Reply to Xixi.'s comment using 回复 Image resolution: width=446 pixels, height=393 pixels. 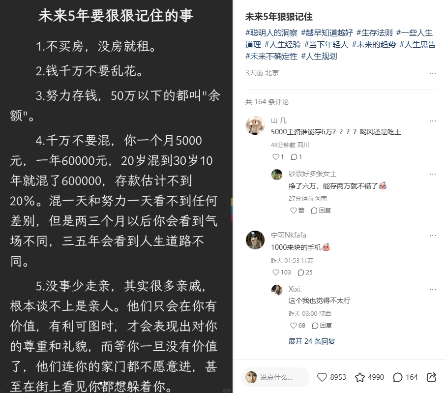[x=322, y=326]
